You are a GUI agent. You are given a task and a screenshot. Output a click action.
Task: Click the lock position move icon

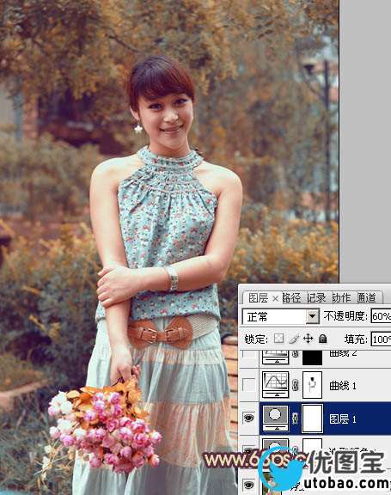308,339
